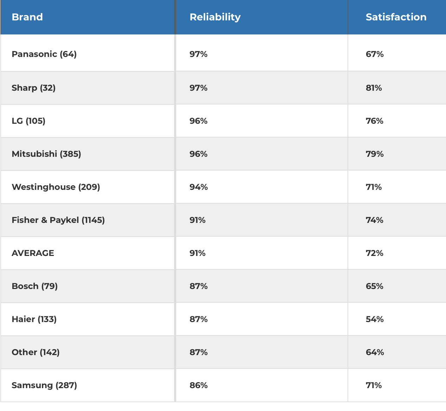Select the Panasonic (64) brand cell
This screenshot has height=411, width=446.
(44, 54)
